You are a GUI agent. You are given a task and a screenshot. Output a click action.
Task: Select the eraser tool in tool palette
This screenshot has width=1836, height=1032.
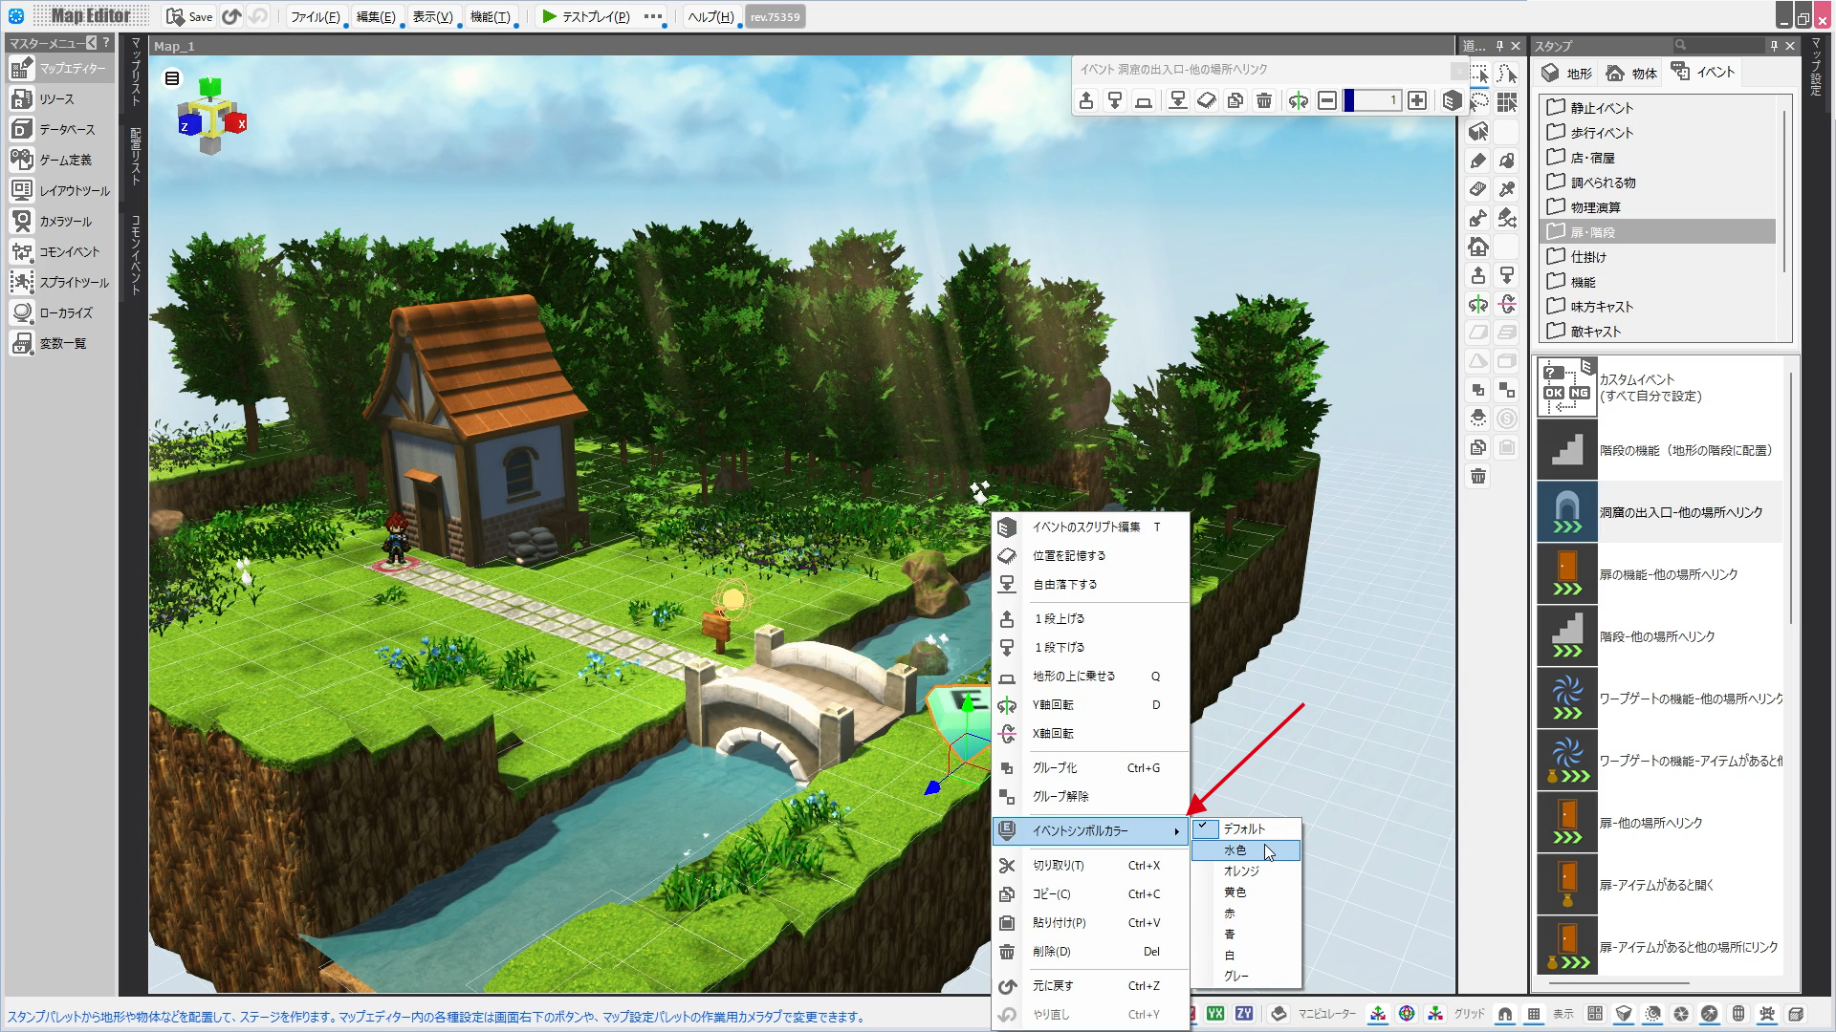[x=1478, y=188]
